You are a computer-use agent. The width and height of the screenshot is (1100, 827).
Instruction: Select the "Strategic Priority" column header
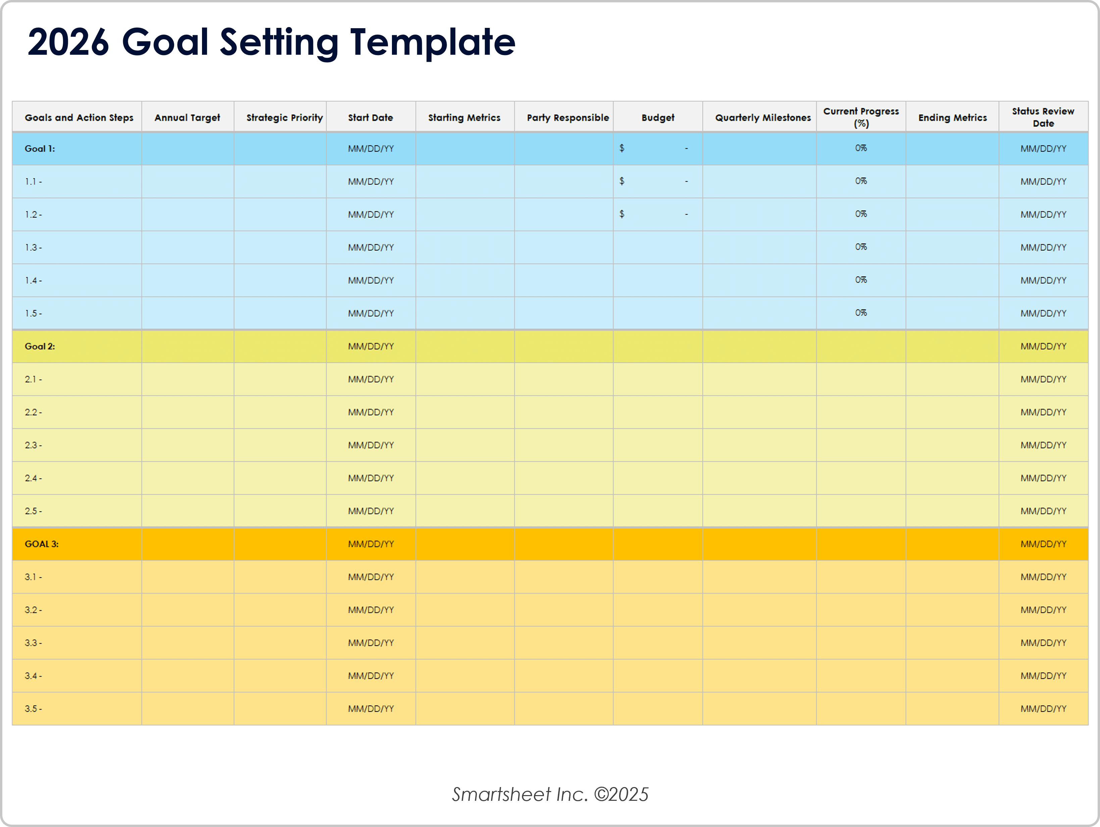284,118
